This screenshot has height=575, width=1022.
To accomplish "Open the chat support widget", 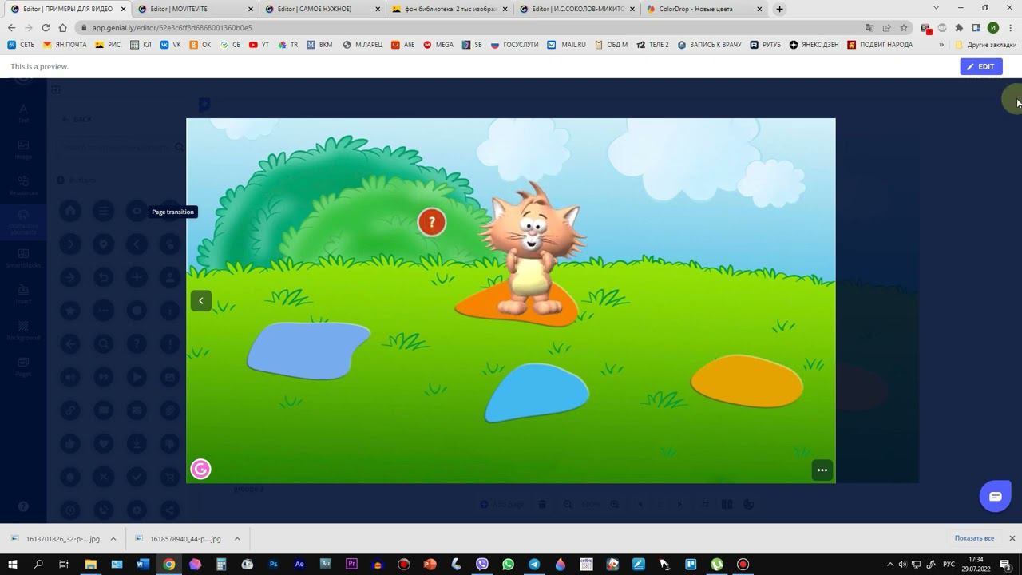I will pyautogui.click(x=995, y=497).
